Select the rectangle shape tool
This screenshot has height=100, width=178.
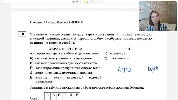pos(94,2)
